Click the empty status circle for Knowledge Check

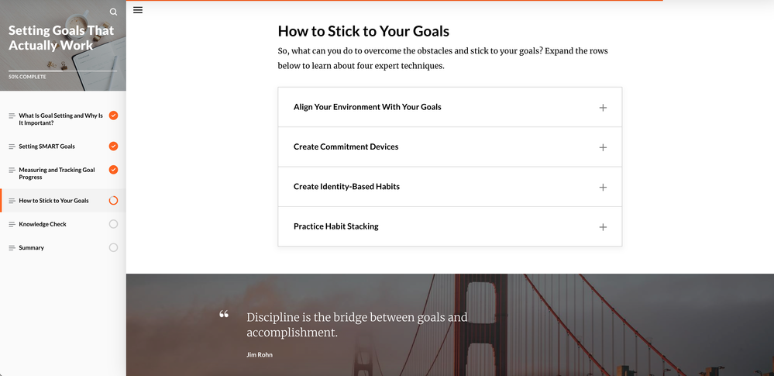tap(113, 224)
